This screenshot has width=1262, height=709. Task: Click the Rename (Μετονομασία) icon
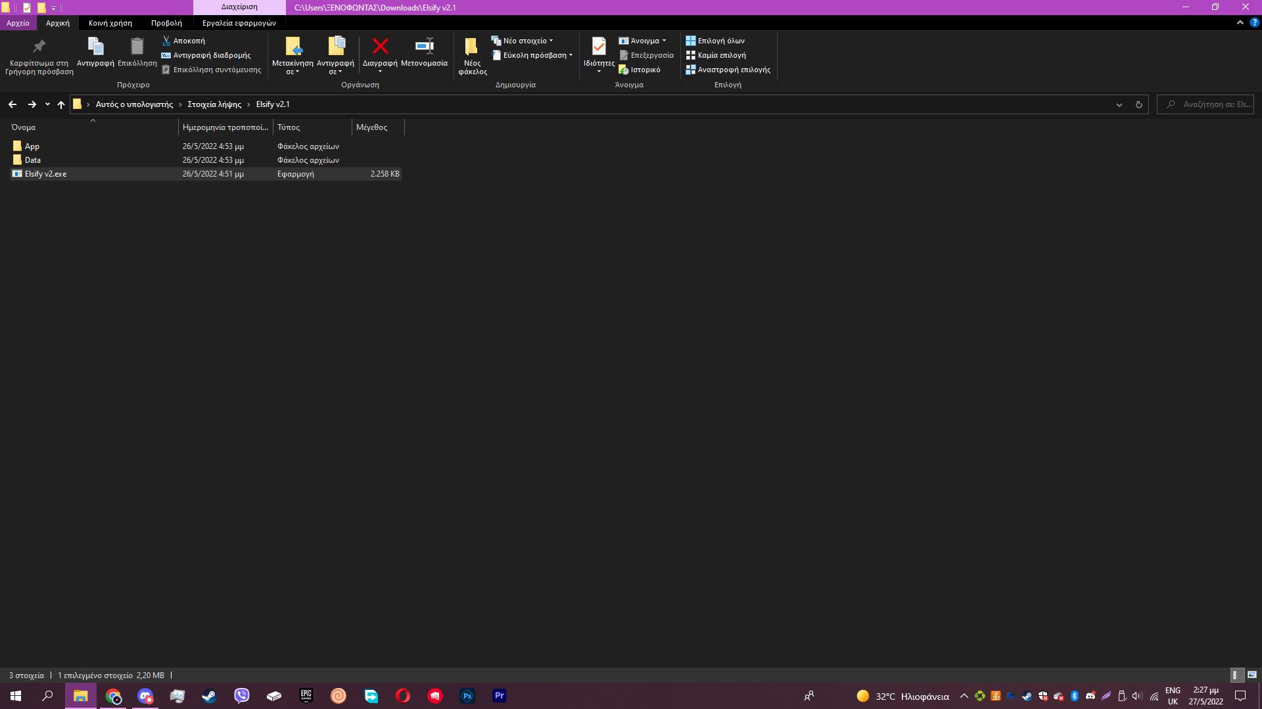tap(424, 47)
